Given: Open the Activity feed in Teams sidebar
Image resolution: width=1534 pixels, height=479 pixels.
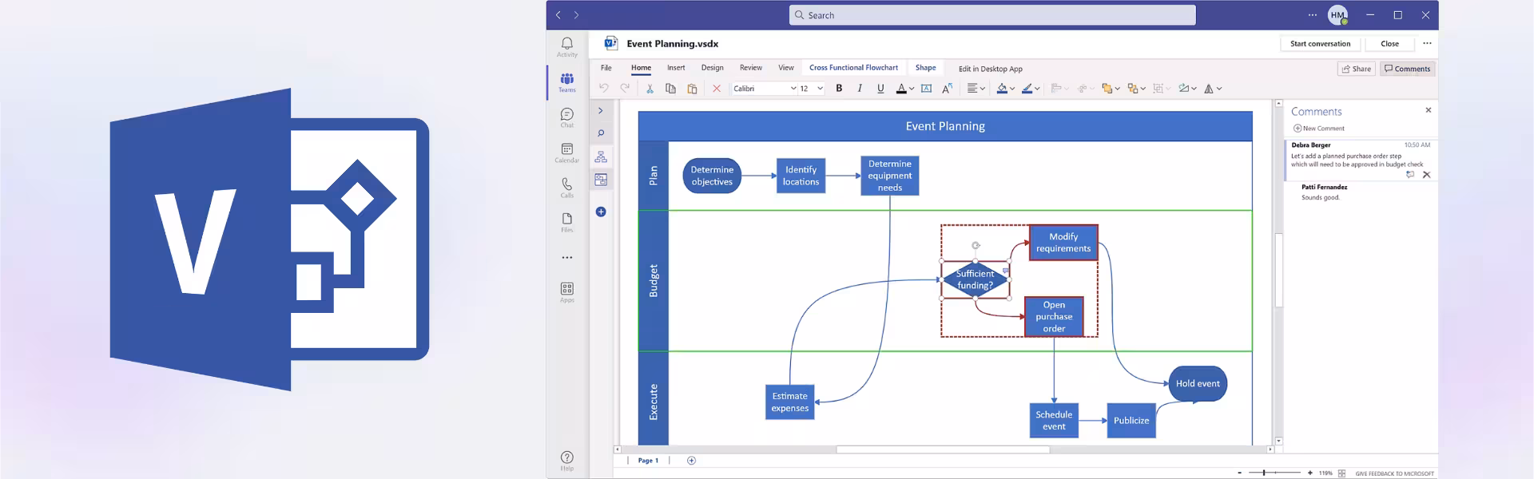Looking at the screenshot, I should (x=567, y=47).
